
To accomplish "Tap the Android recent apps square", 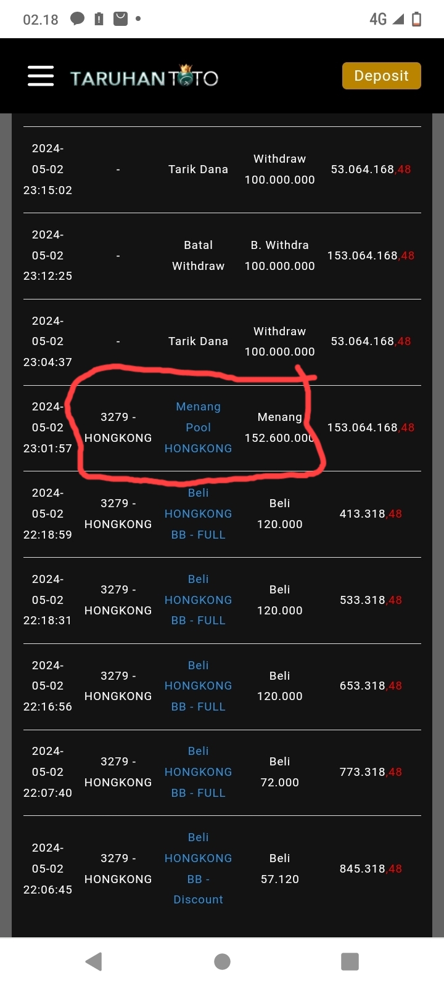I will [350, 961].
